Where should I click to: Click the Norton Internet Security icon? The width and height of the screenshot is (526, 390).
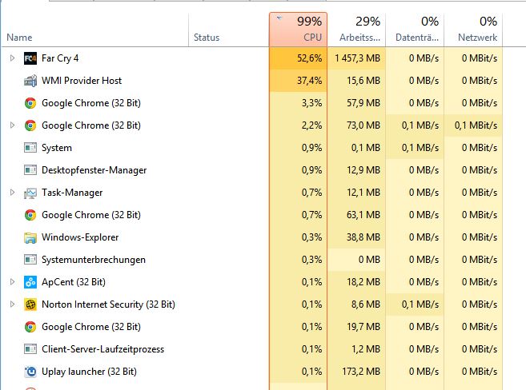coord(30,304)
